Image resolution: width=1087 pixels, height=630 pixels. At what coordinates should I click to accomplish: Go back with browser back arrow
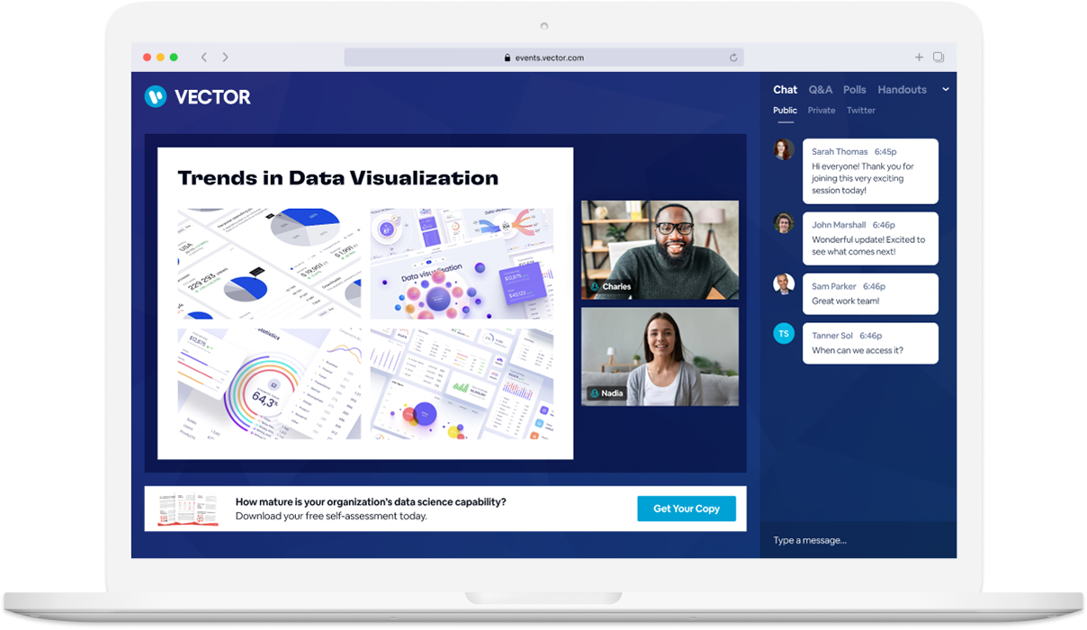204,58
